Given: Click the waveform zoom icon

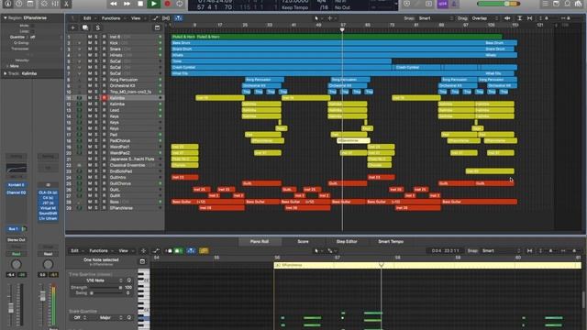Looking at the screenshot, I should (x=507, y=18).
